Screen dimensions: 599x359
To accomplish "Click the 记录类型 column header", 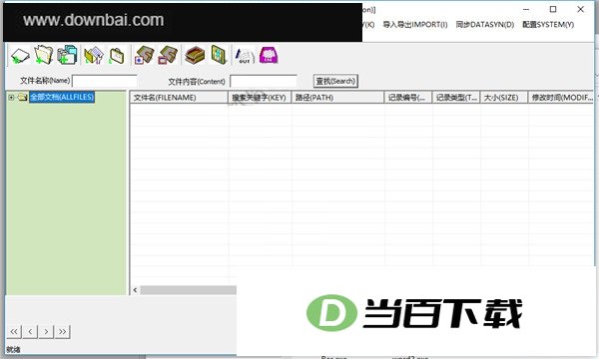I will (456, 98).
